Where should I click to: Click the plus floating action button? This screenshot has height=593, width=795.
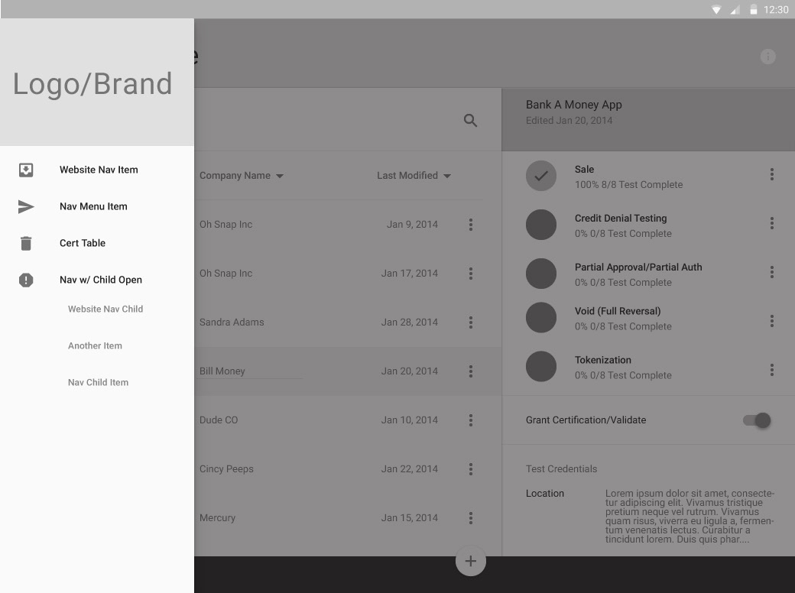click(471, 561)
